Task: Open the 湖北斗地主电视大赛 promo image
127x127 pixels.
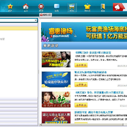Action: click(56, 117)
